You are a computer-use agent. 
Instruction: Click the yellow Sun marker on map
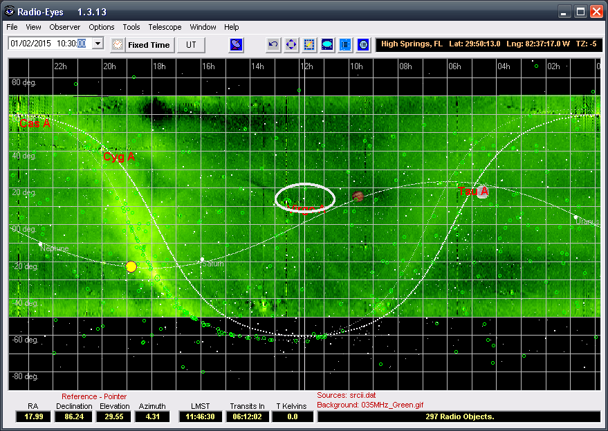(131, 266)
